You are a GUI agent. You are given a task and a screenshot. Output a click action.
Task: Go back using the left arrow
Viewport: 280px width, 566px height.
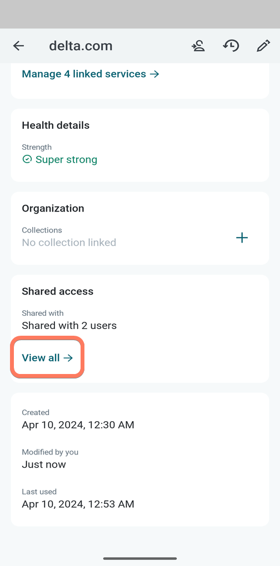(18, 46)
